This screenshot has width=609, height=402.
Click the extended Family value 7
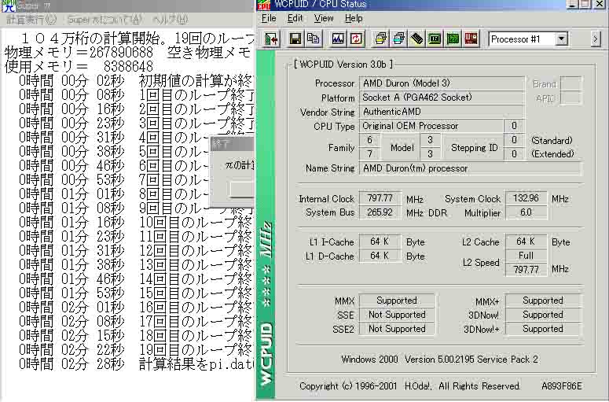[x=370, y=154]
